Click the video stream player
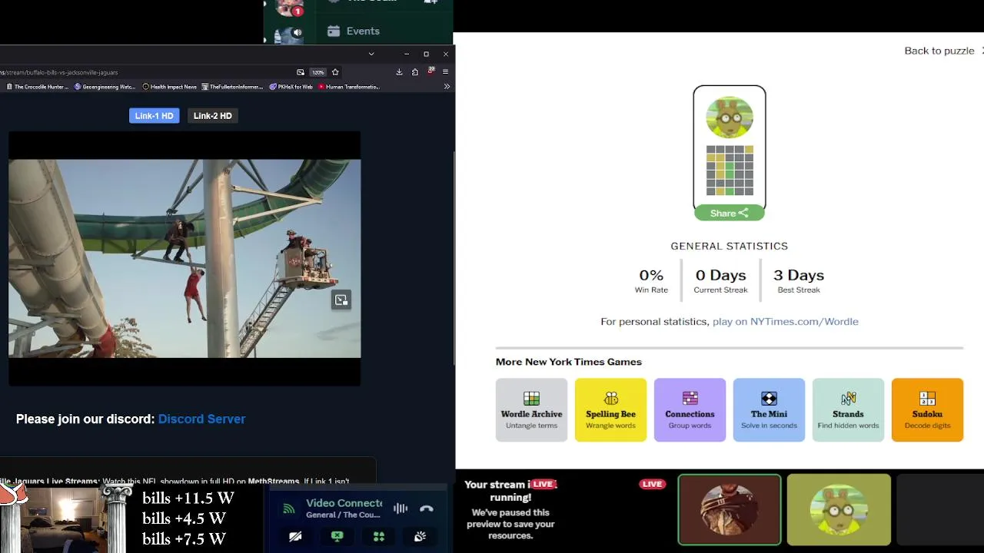984x553 pixels. (184, 258)
